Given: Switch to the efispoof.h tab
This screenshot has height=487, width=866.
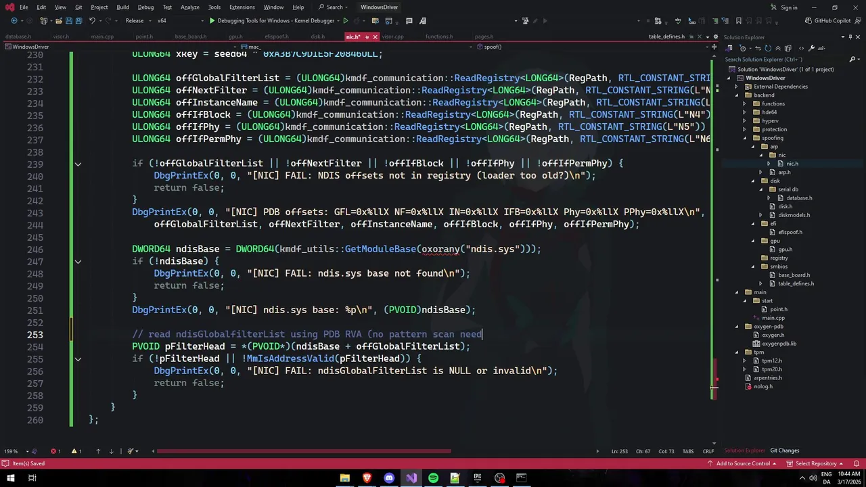Looking at the screenshot, I should coord(277,37).
